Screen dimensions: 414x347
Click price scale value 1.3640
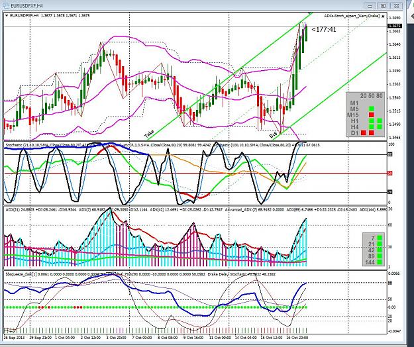(x=395, y=44)
